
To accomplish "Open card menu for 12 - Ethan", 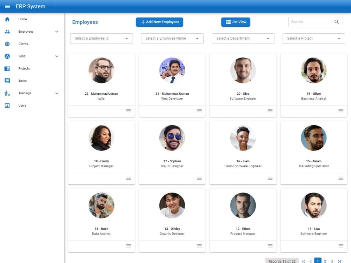I will click(270, 246).
